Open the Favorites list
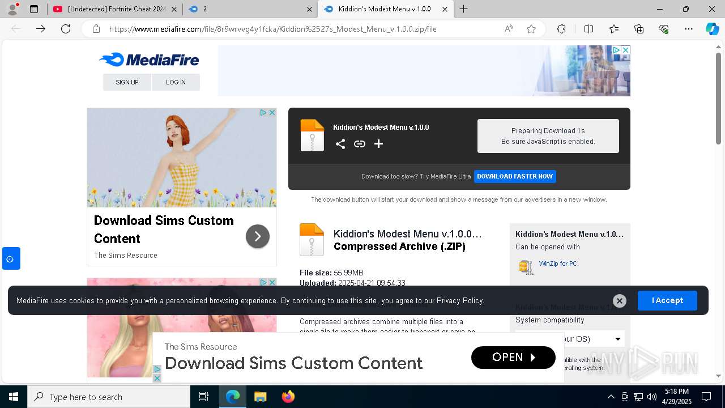Viewport: 725px width, 408px height. [x=614, y=29]
